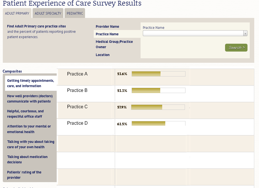Open the Practice Name dropdown arrow
This screenshot has width=259, height=188.
(245, 34)
